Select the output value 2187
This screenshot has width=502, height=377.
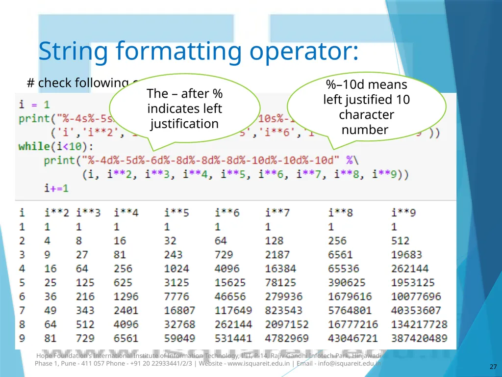pos(277,255)
